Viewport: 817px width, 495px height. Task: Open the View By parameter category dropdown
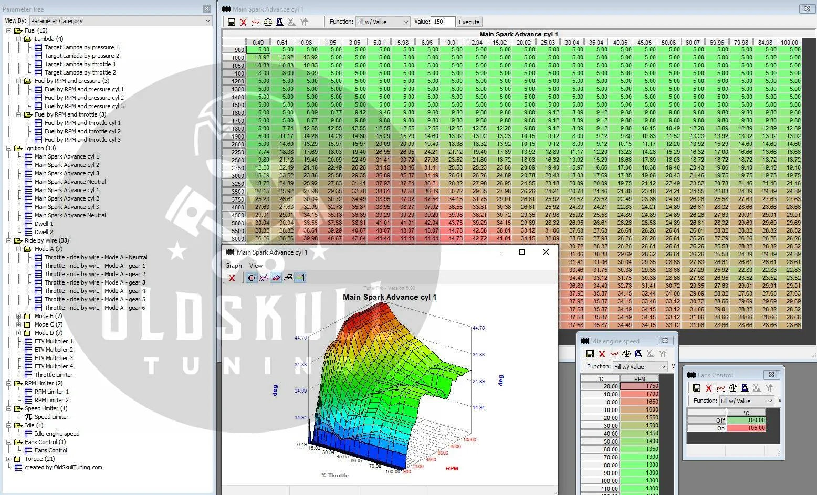tap(121, 21)
